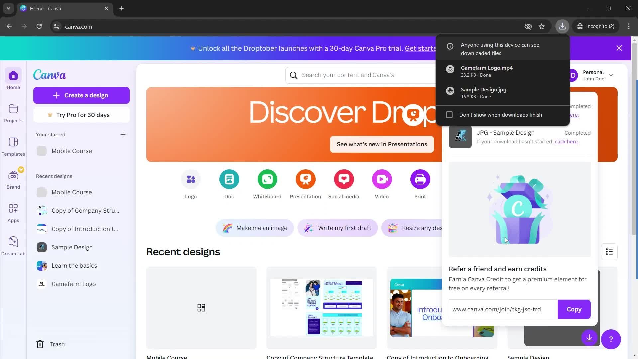Select the Doc design type icon
Viewport: 638px width, 359px height.
(x=229, y=179)
